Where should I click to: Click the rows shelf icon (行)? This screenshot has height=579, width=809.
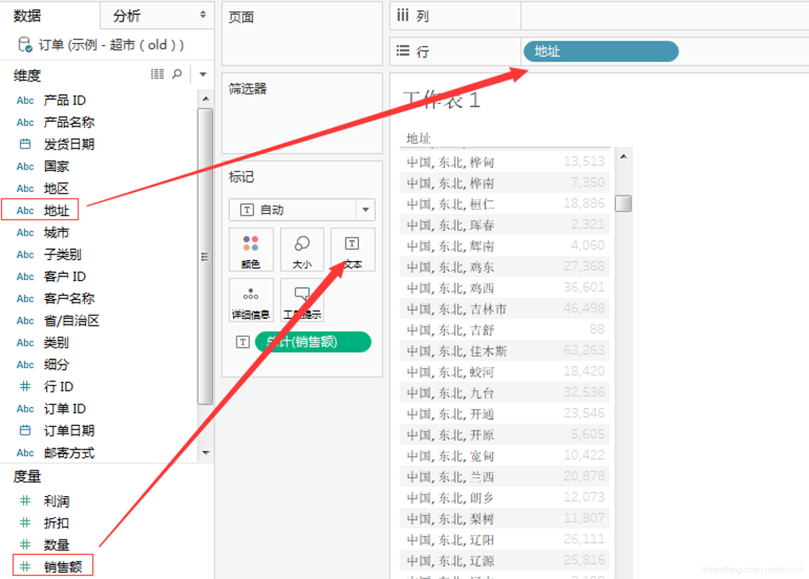(x=403, y=51)
